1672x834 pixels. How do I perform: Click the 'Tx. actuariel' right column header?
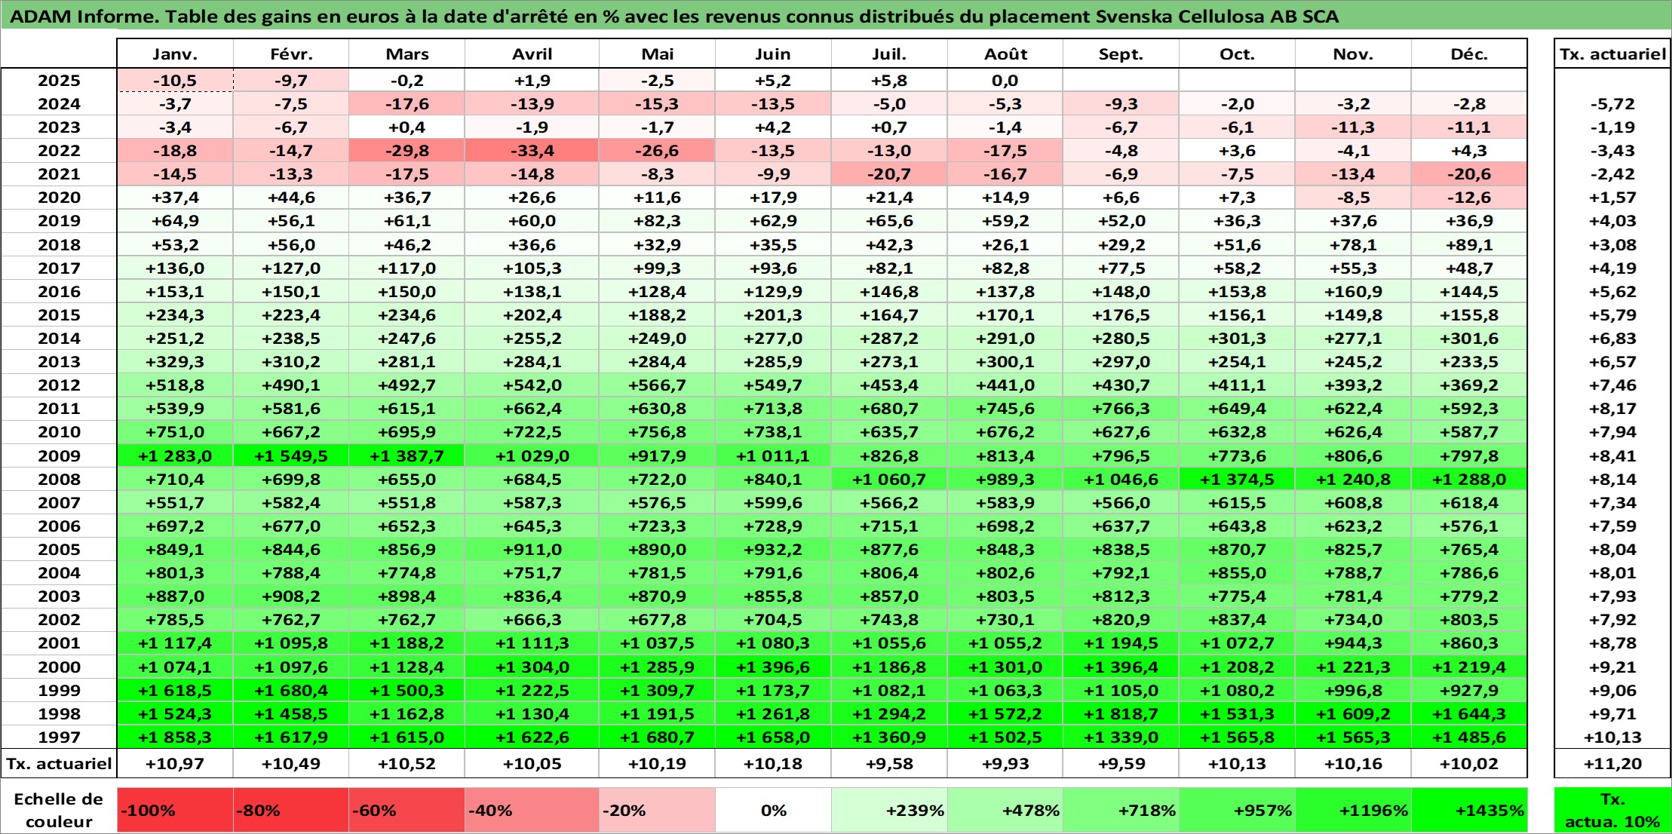[1612, 54]
